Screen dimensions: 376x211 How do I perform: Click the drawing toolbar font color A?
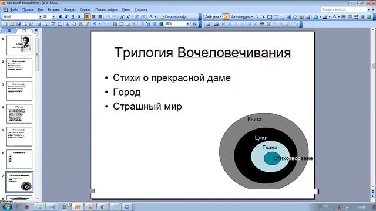tap(334, 17)
